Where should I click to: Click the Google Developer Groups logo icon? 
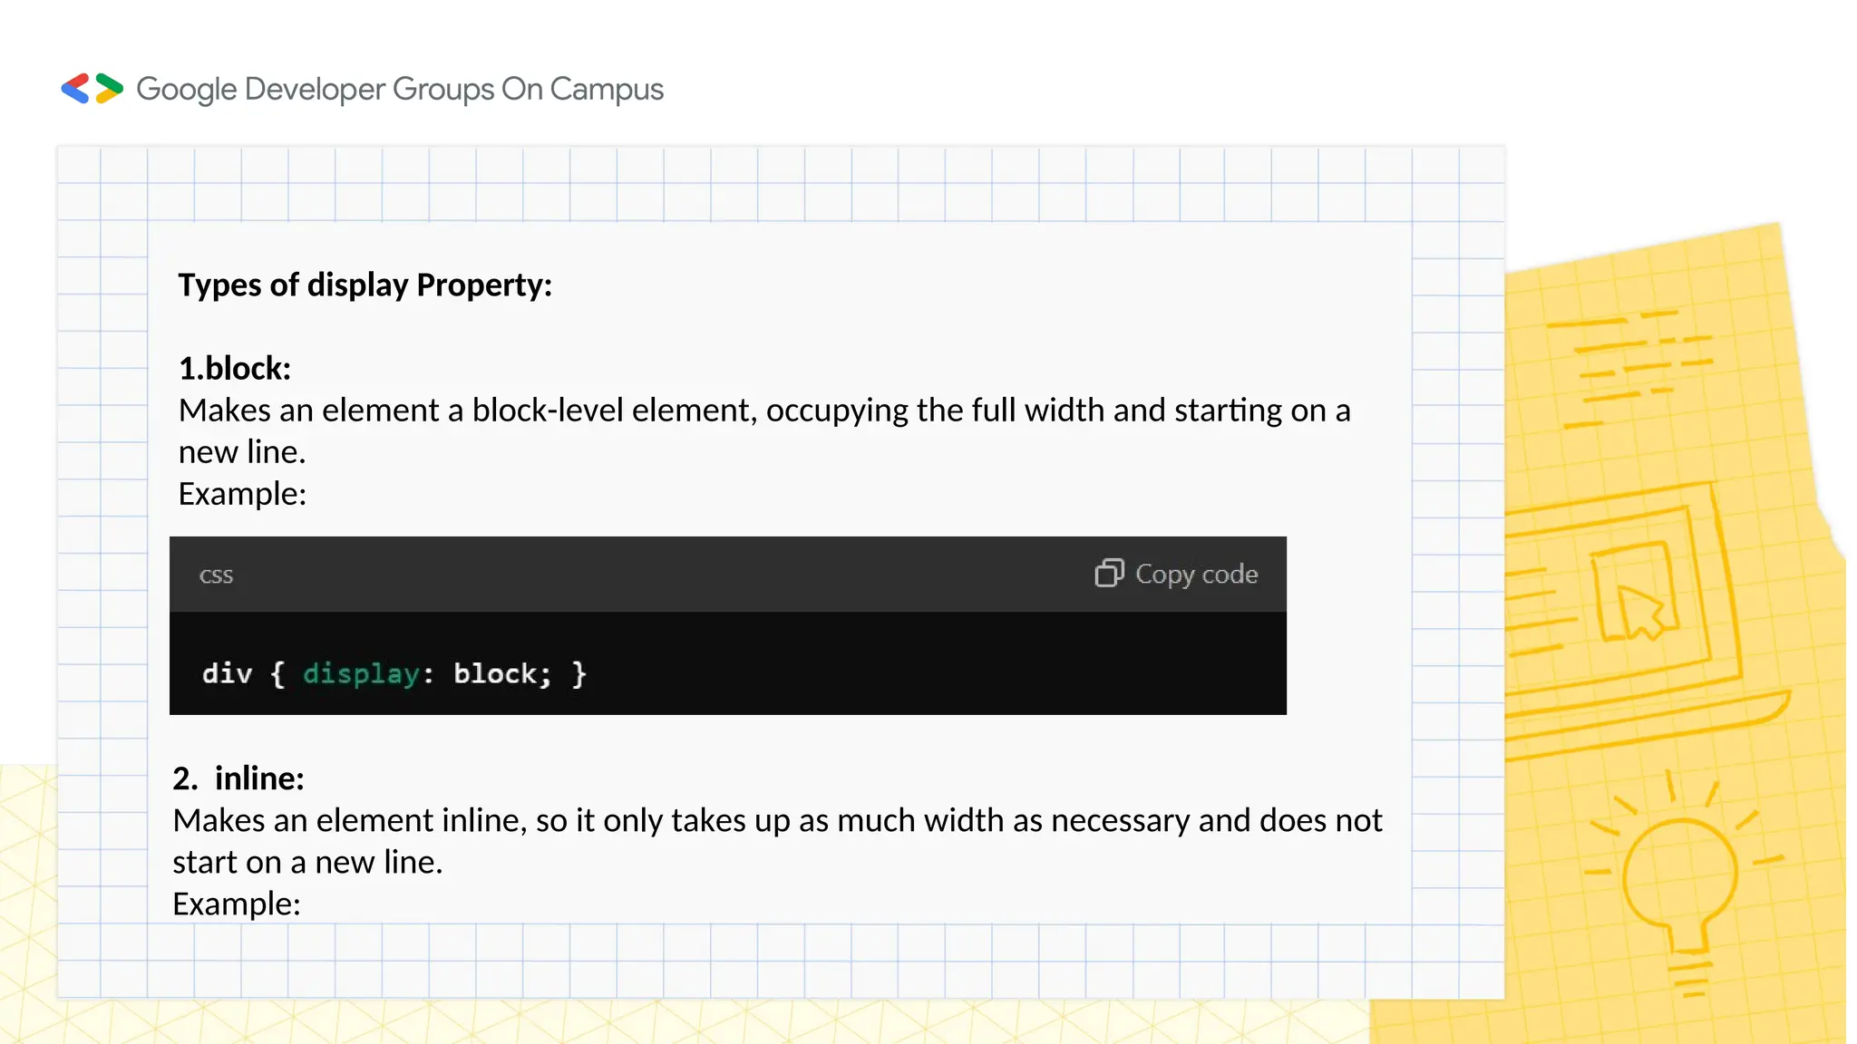[x=92, y=89]
